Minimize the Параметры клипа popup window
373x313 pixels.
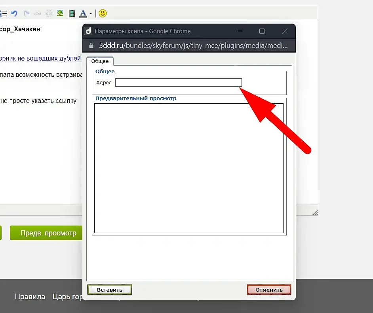tap(240, 31)
